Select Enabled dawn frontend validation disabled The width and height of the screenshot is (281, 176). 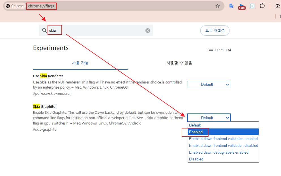[223, 145]
